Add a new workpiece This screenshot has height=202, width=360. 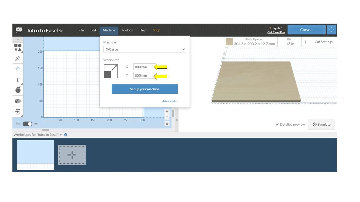tap(72, 155)
